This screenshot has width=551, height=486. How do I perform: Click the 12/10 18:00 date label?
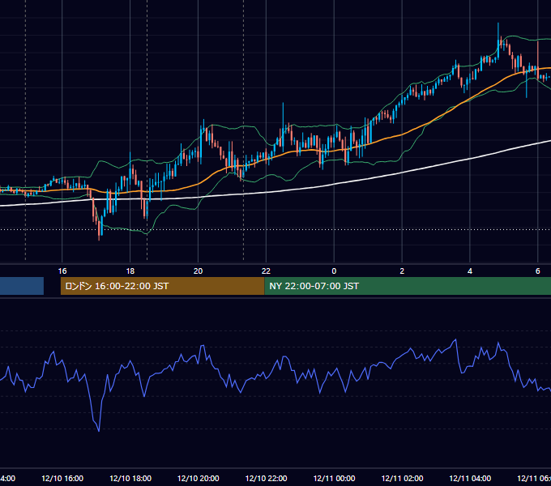tap(130, 478)
